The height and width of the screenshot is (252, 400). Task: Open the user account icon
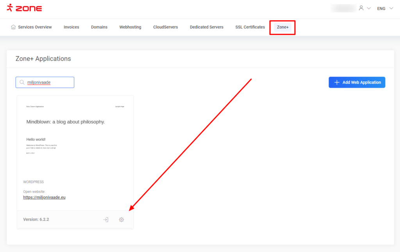(361, 8)
